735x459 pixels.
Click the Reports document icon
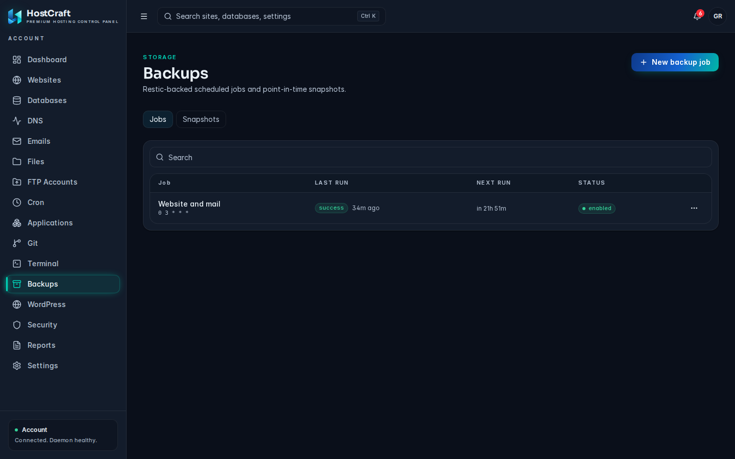(x=17, y=345)
